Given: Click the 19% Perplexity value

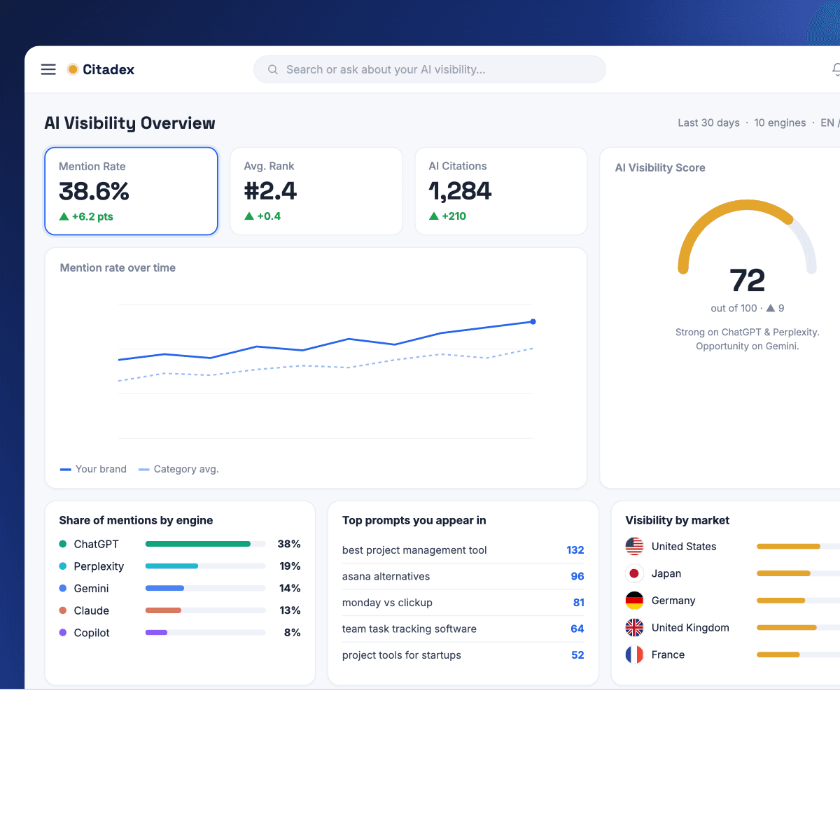Looking at the screenshot, I should 290,566.
